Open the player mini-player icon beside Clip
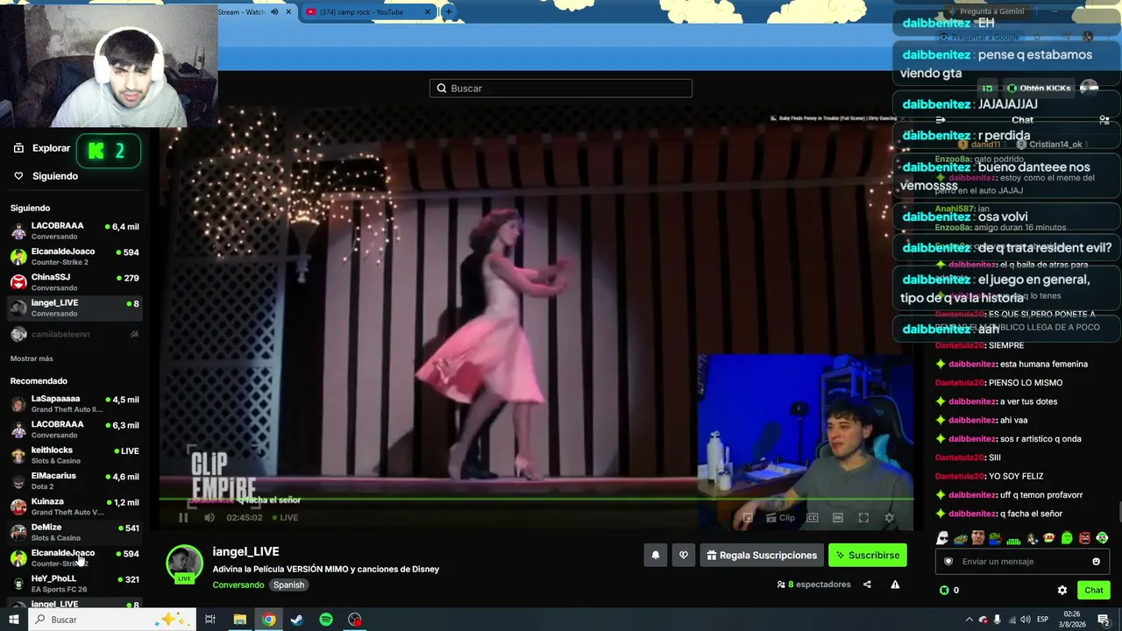 tap(748, 518)
